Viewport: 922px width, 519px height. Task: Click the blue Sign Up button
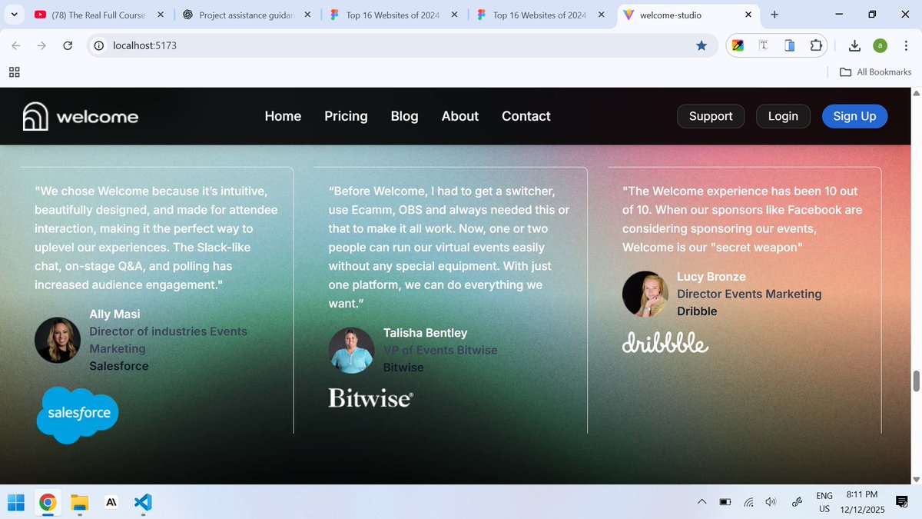click(854, 116)
